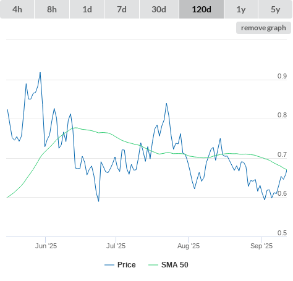Show the 30d price history
Viewport: 293px width, 281px height.
pos(159,9)
